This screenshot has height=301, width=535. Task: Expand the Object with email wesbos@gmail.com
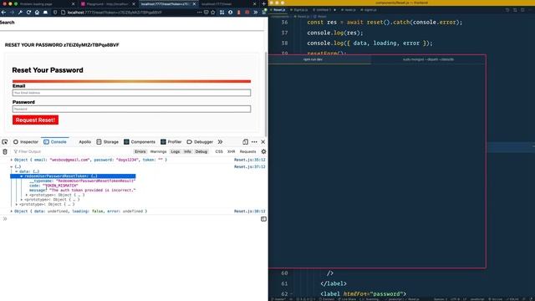11,160
